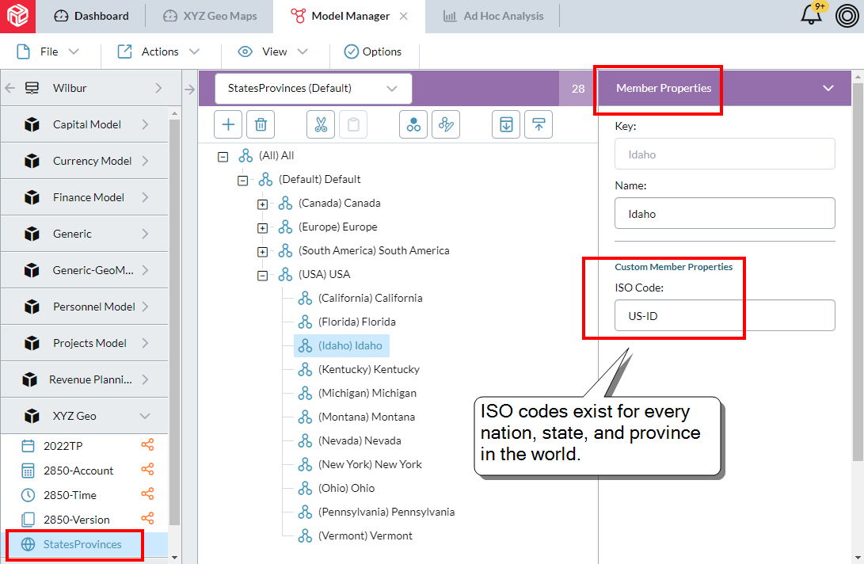Click the application logo in the top-left corner
This screenshot has width=864, height=564.
[x=17, y=16]
